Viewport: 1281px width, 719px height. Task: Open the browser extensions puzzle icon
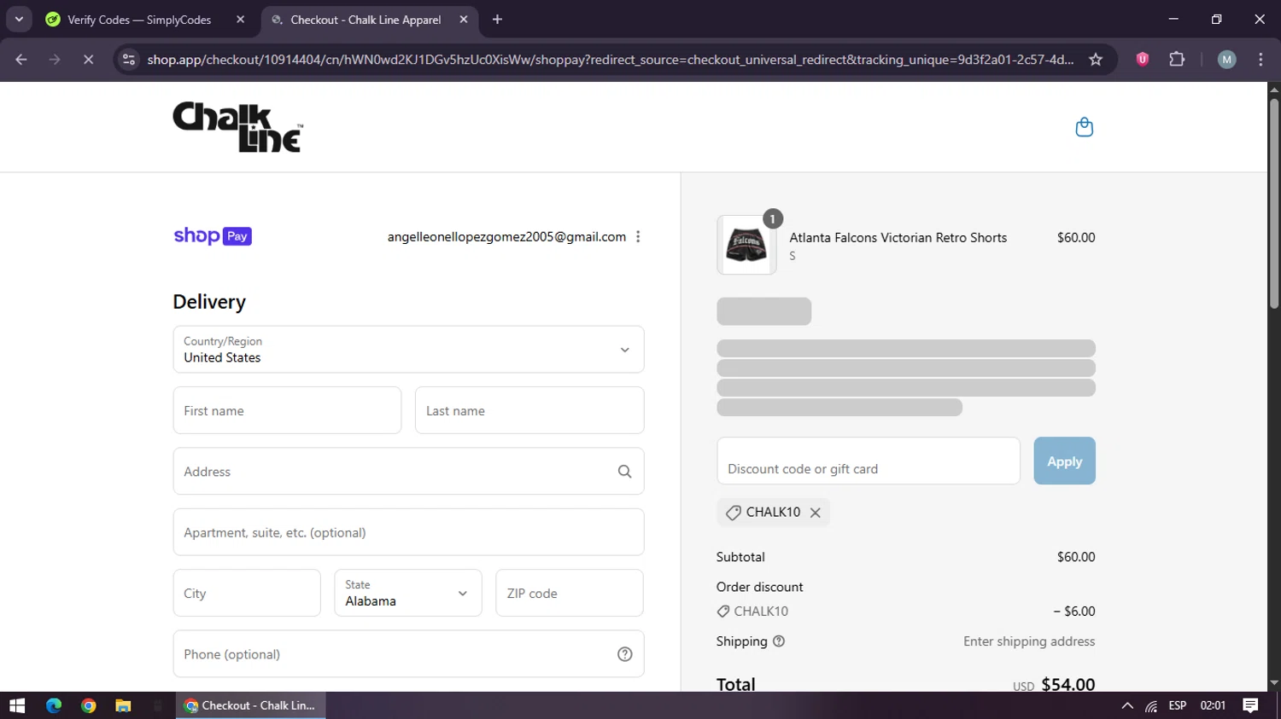point(1177,59)
